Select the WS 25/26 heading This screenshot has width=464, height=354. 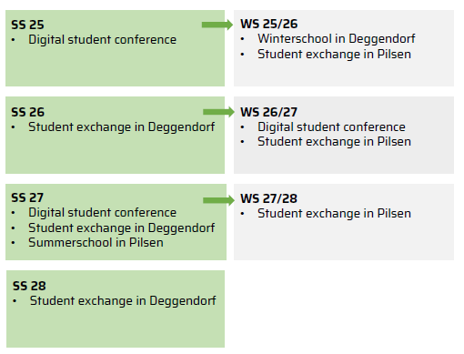pos(268,24)
